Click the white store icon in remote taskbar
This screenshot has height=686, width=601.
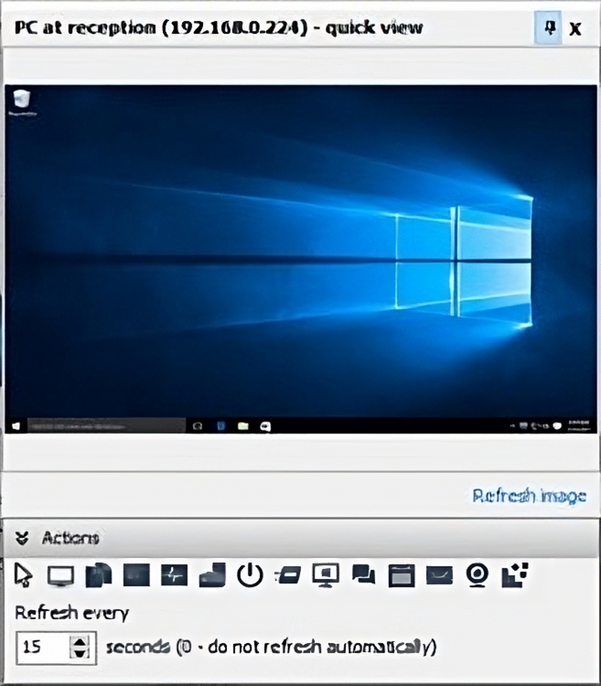pyautogui.click(x=265, y=426)
